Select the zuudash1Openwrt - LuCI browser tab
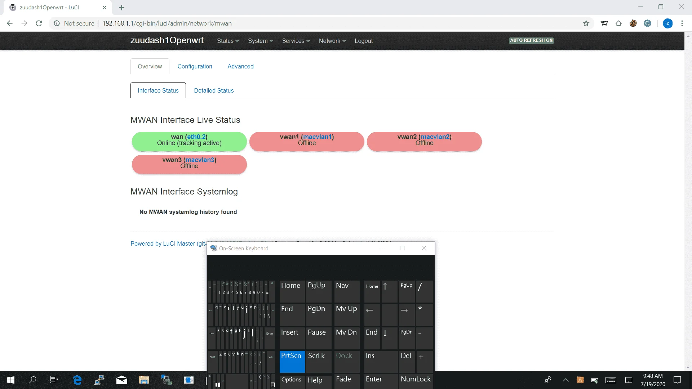This screenshot has width=692, height=389. 58,8
